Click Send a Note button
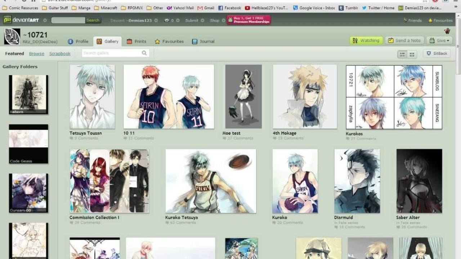Screen dimensions: 461x259 pyautogui.click(x=404, y=41)
